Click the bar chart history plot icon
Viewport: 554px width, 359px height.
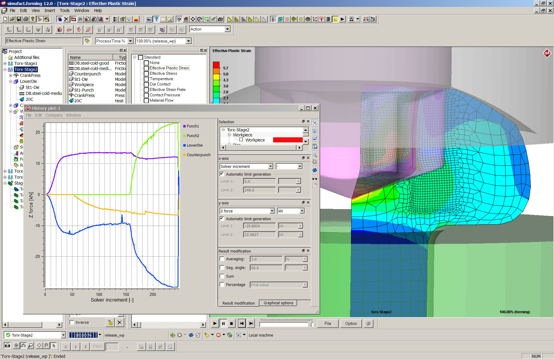(101, 19)
